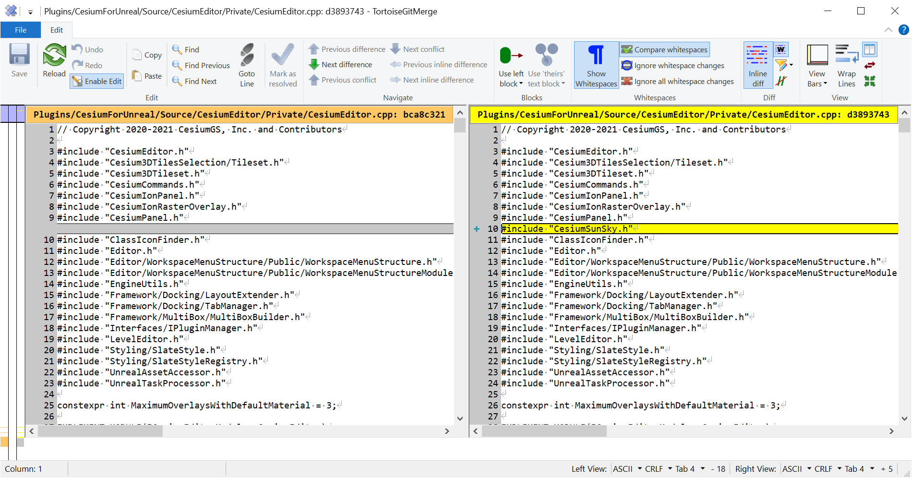The height and width of the screenshot is (478, 912).
Task: Click the locator bar orange marker
Action: (4, 442)
